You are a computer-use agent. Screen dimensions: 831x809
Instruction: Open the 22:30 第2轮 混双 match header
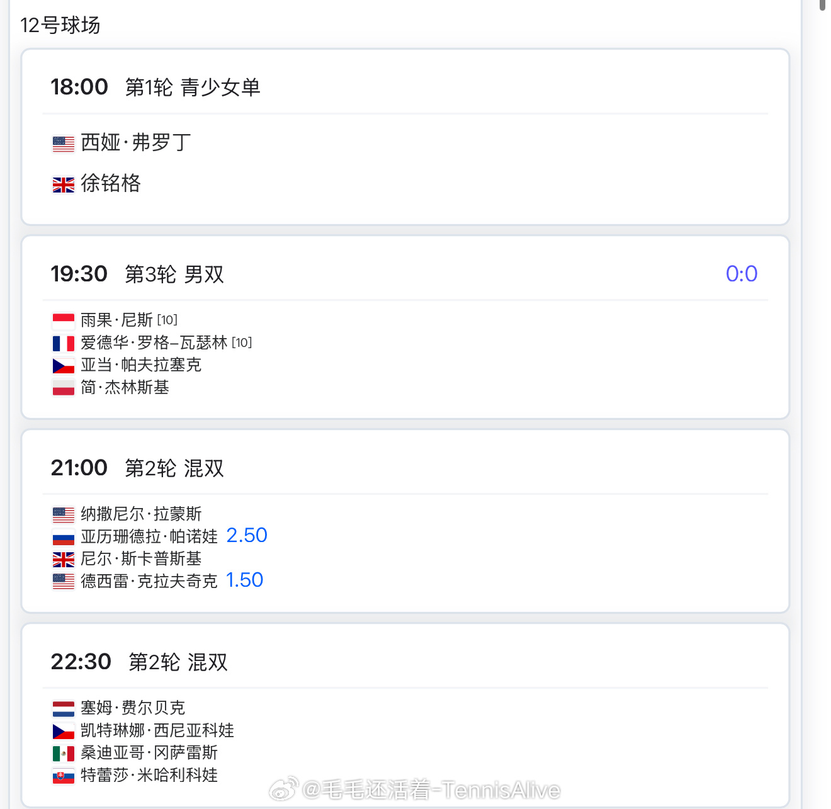coord(139,662)
